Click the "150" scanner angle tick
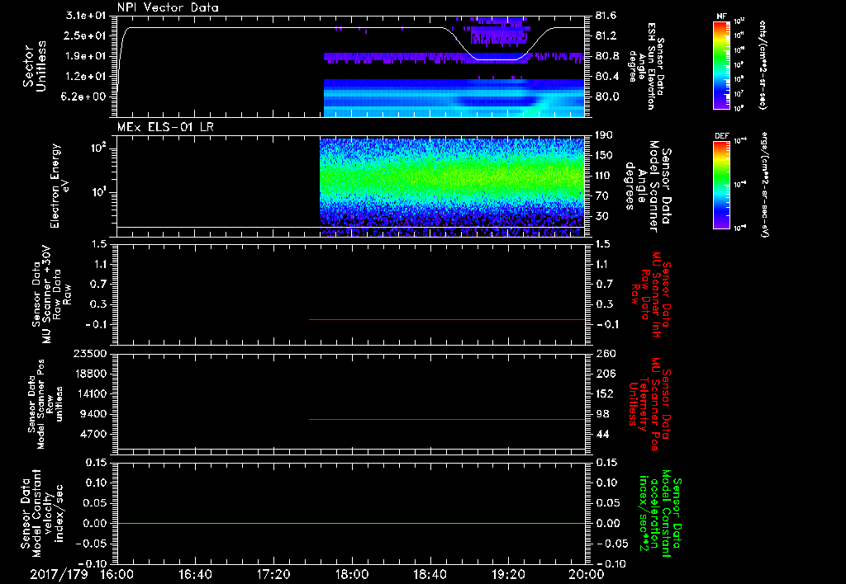 pyautogui.click(x=605, y=156)
